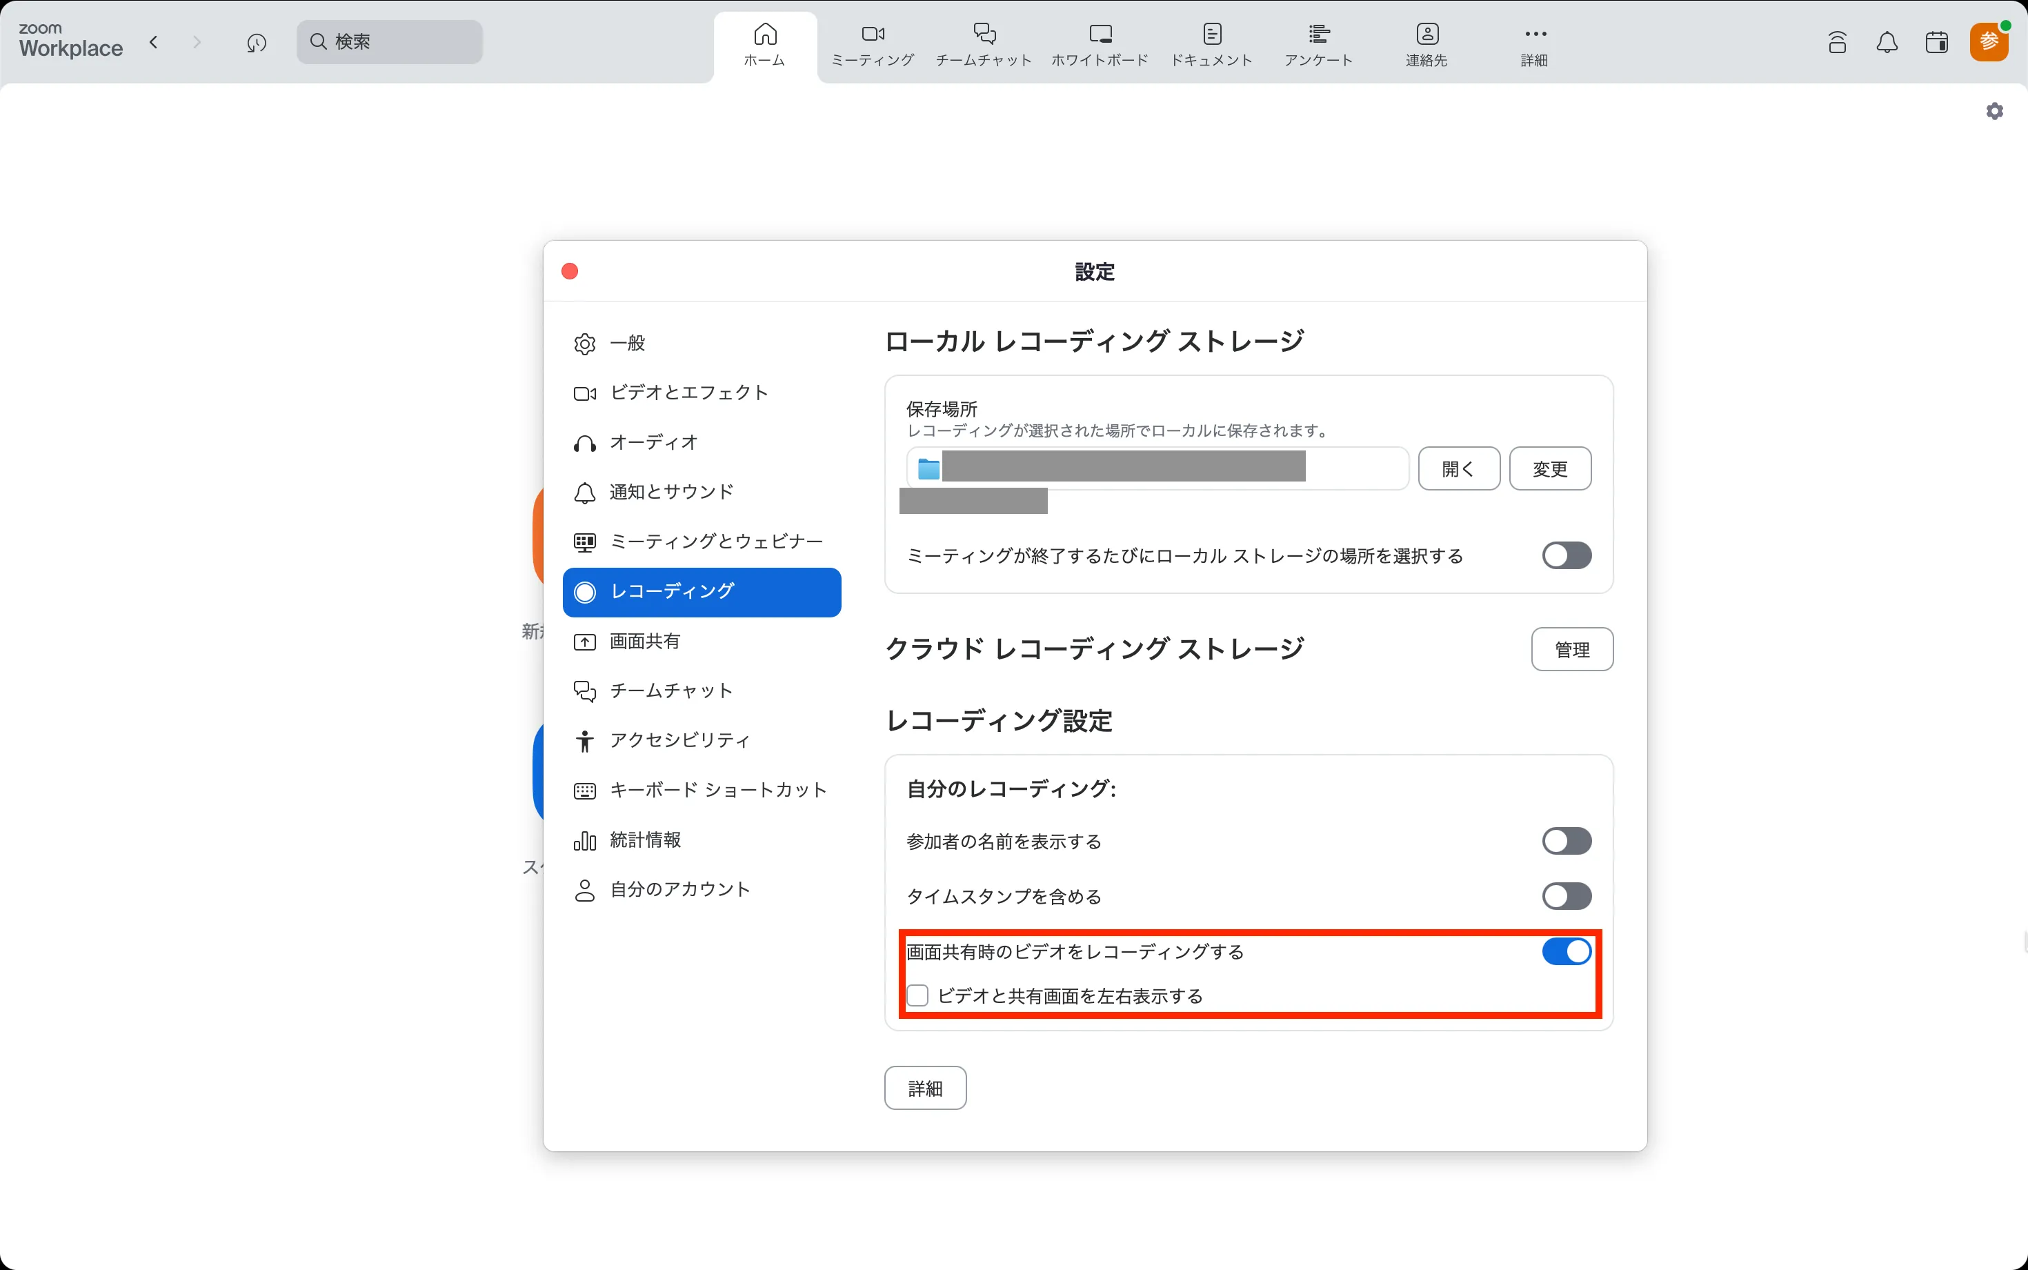Turn off recording video during screen share
This screenshot has height=1270, width=2028.
[x=1565, y=951]
